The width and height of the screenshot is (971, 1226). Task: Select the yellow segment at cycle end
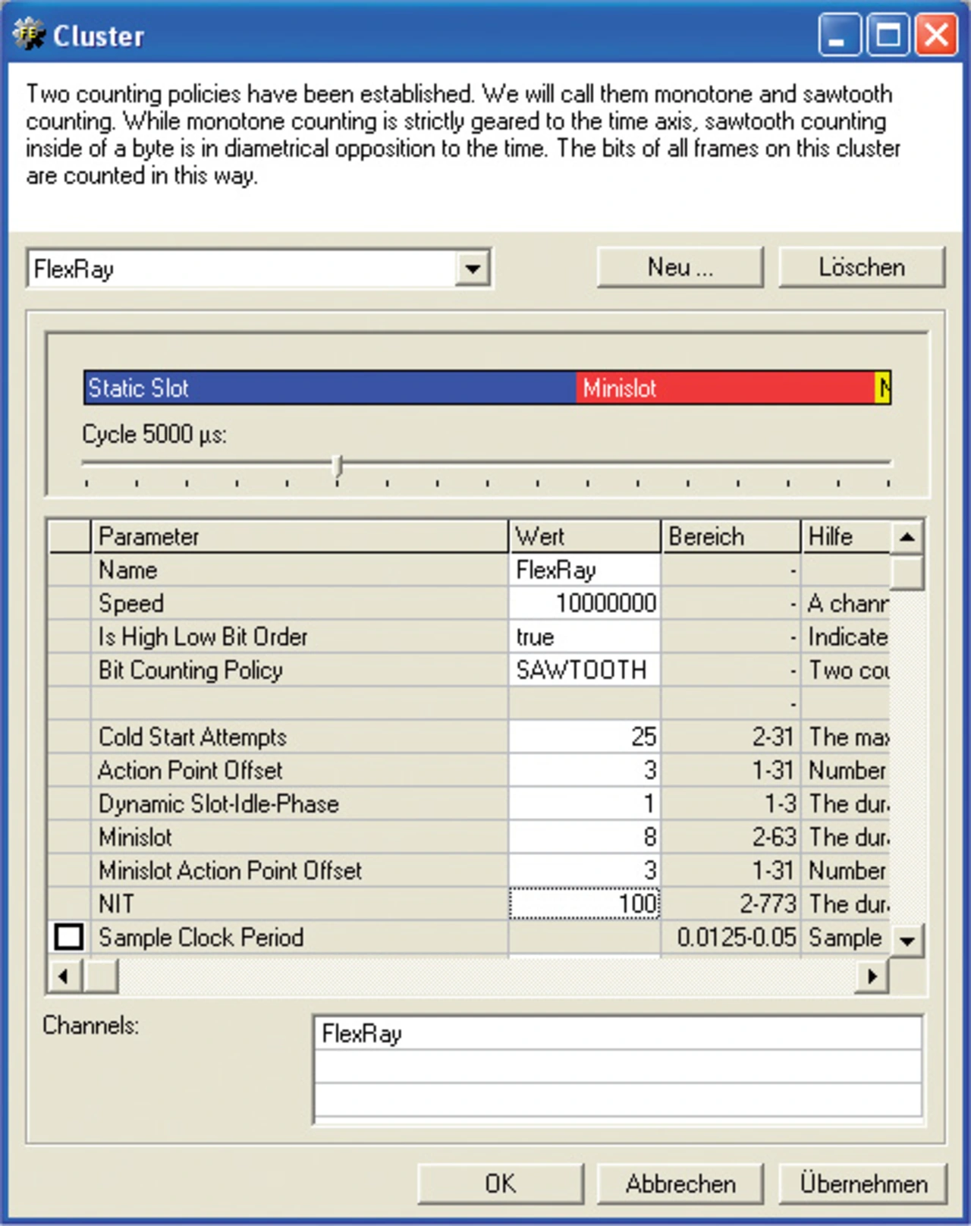point(883,388)
